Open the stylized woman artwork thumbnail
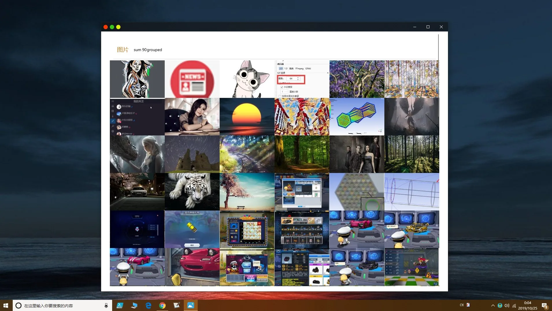The image size is (552, 311). coord(137,79)
